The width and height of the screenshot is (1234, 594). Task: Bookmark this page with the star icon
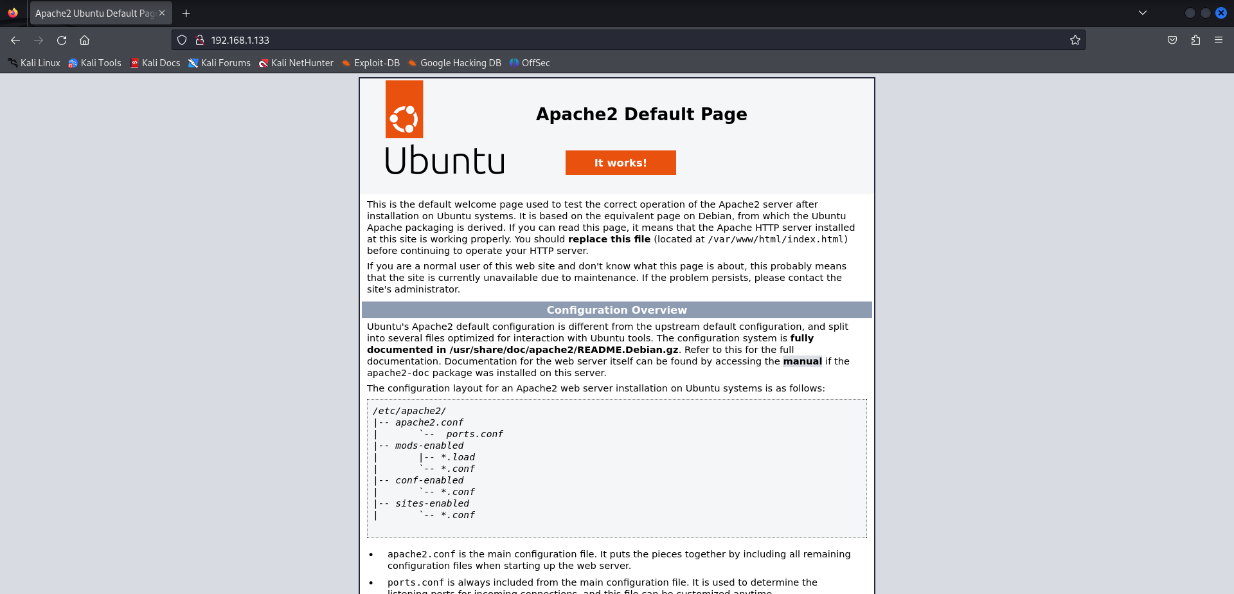tap(1075, 40)
